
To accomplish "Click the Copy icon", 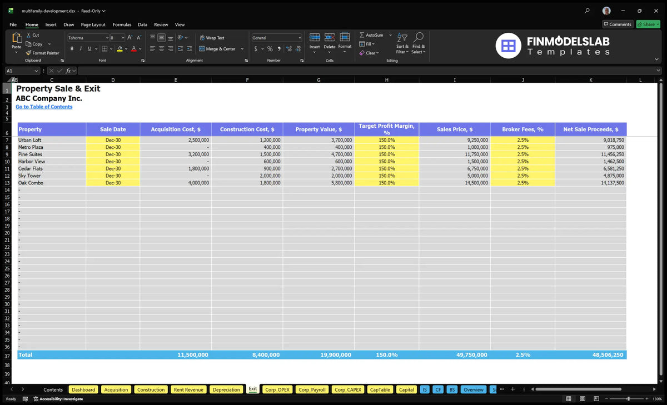I will [29, 44].
